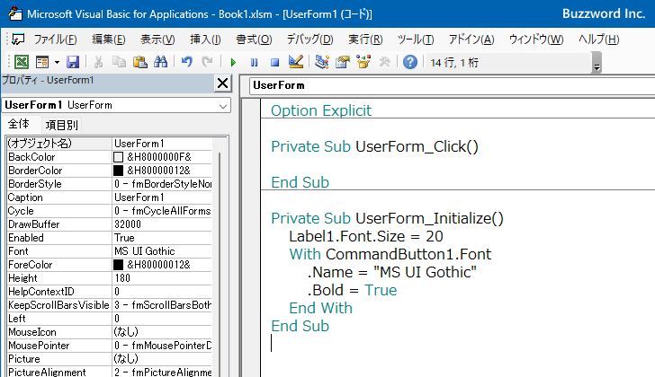Click the toolbar options overflow arrow

point(597,63)
